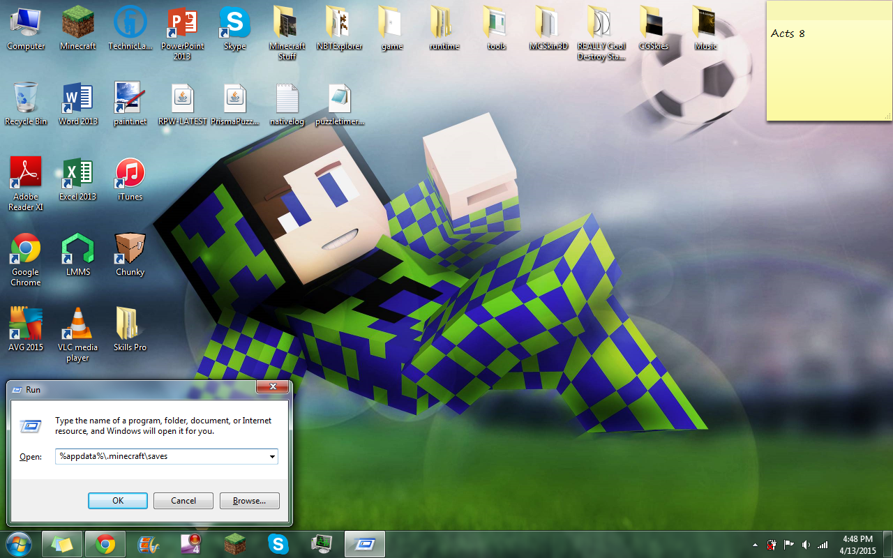Viewport: 893px width, 558px height.
Task: Select the Music folder on desktop
Action: tap(705, 28)
